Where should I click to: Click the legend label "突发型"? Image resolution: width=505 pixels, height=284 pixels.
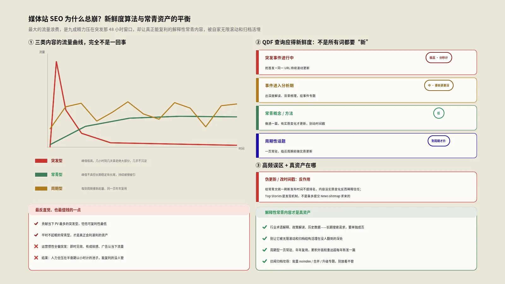(x=57, y=161)
